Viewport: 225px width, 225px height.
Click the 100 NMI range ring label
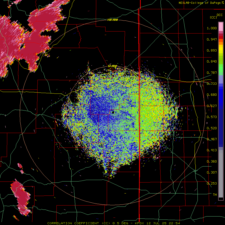(x=112, y=20)
